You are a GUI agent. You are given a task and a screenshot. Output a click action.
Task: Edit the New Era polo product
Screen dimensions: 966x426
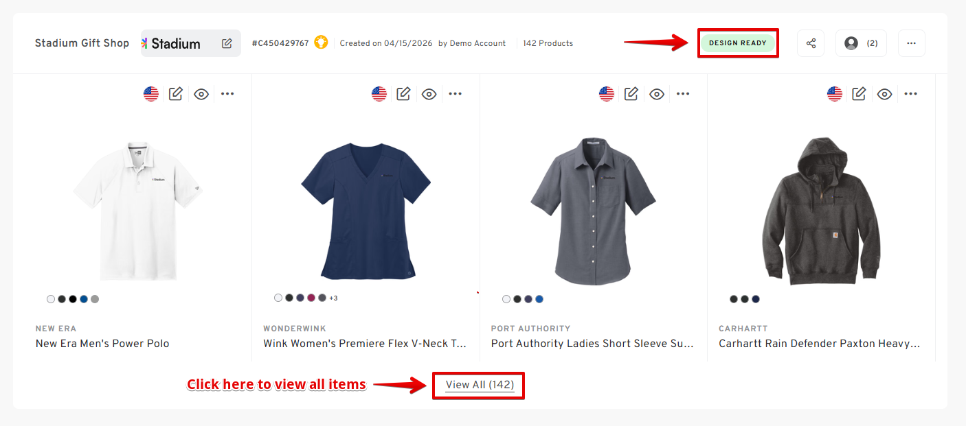(x=176, y=94)
